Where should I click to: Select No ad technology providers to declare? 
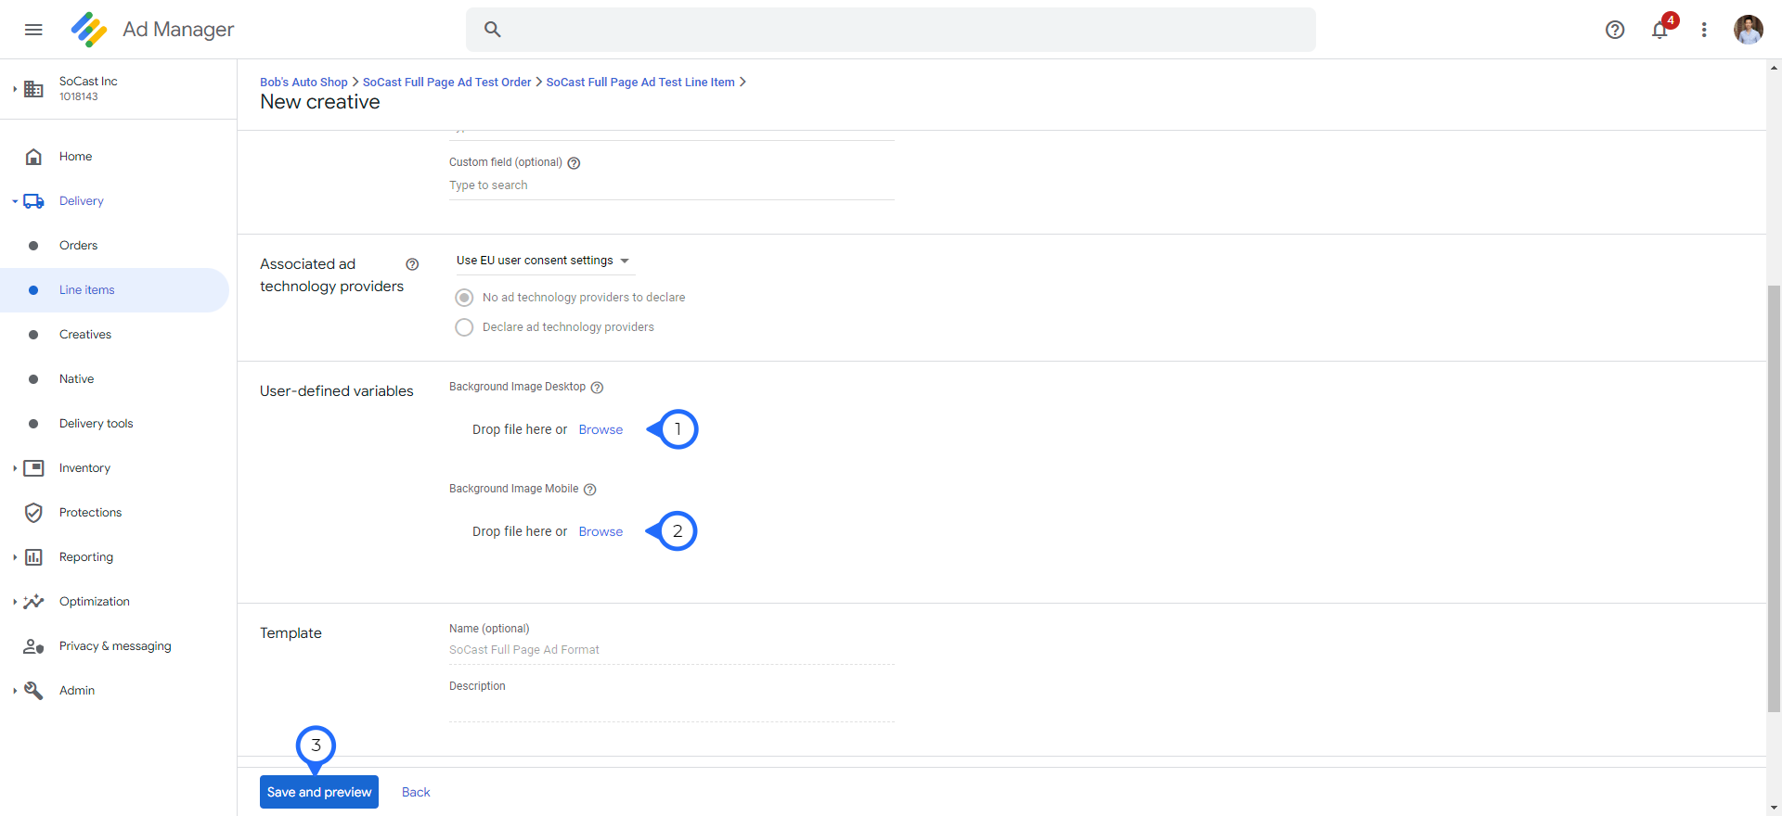[x=464, y=298]
